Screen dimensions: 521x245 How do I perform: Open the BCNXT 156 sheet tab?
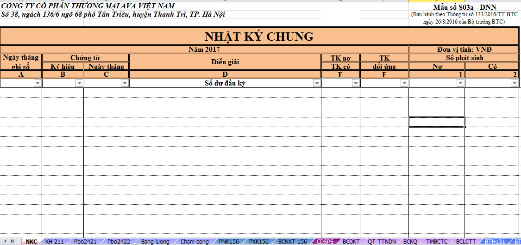tap(292, 241)
